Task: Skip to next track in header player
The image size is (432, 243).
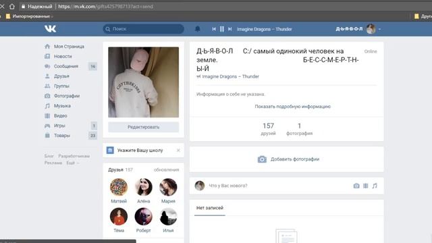Action: pos(230,29)
